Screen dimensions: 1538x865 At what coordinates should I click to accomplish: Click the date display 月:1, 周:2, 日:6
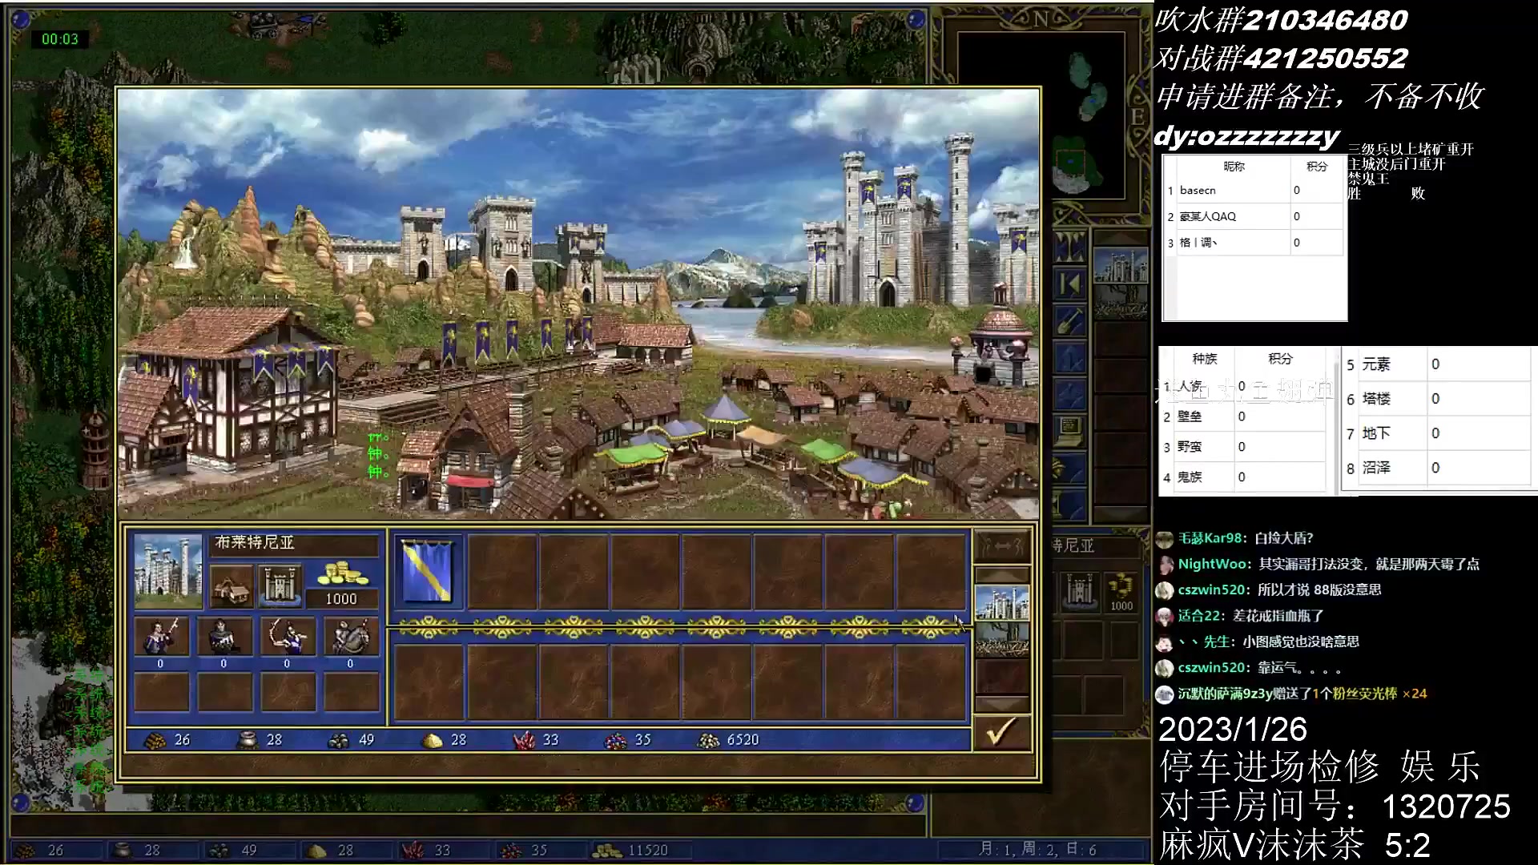click(x=1037, y=849)
